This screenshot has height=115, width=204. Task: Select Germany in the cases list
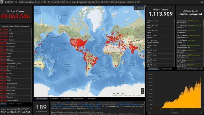pos(16,87)
